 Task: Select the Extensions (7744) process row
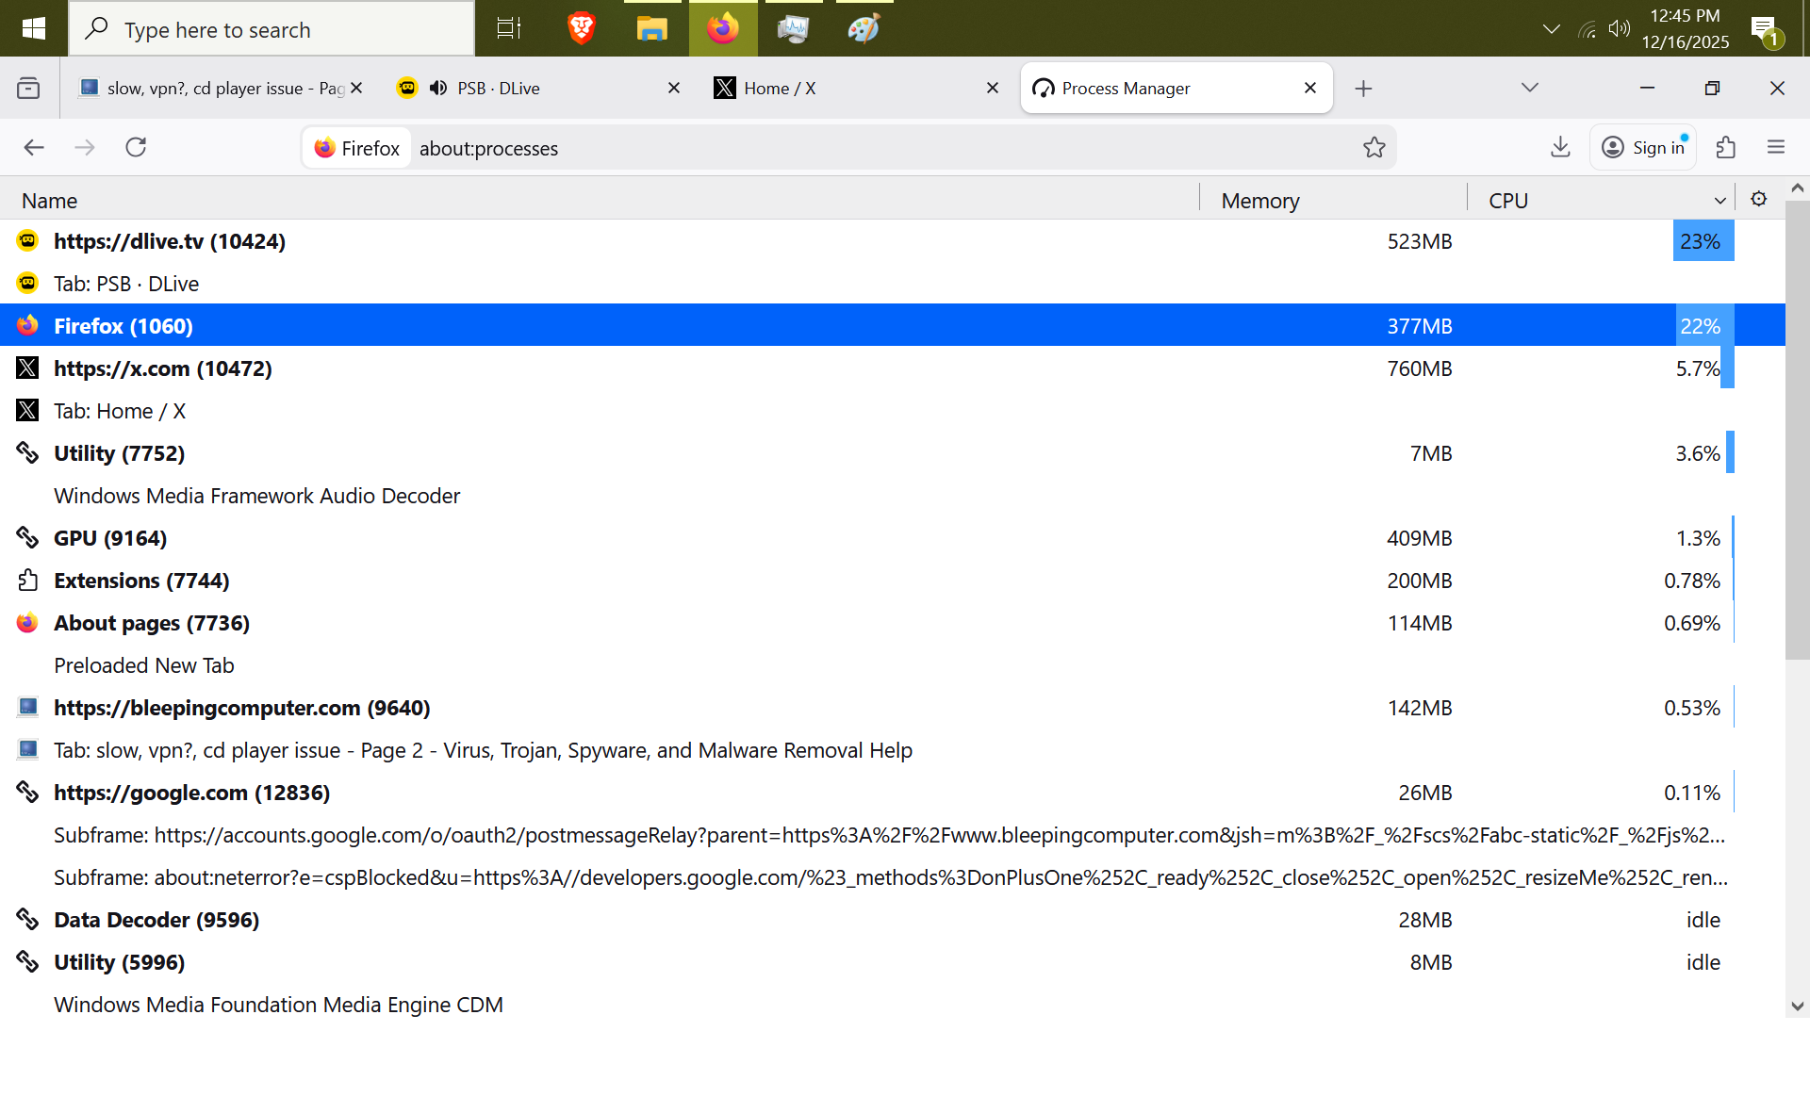(893, 581)
